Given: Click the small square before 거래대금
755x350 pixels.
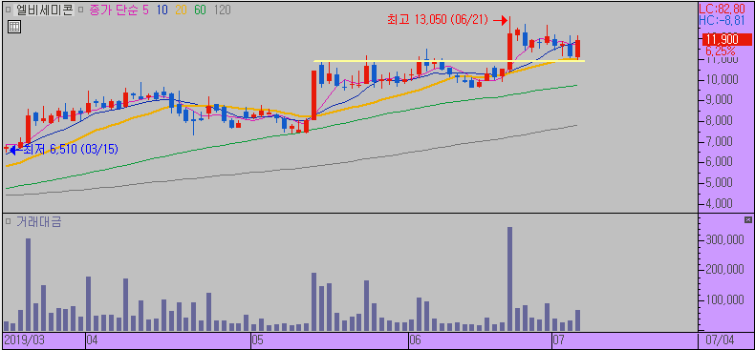Looking at the screenshot, I should 9,221.
